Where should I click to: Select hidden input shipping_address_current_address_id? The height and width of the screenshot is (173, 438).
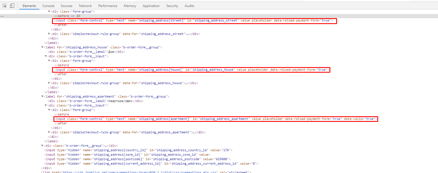pos(151,163)
